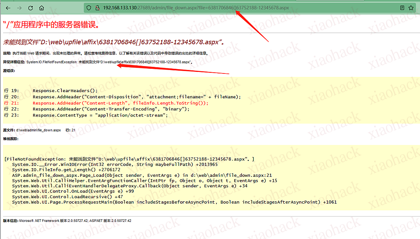Click the back navigation arrow

(8, 7)
